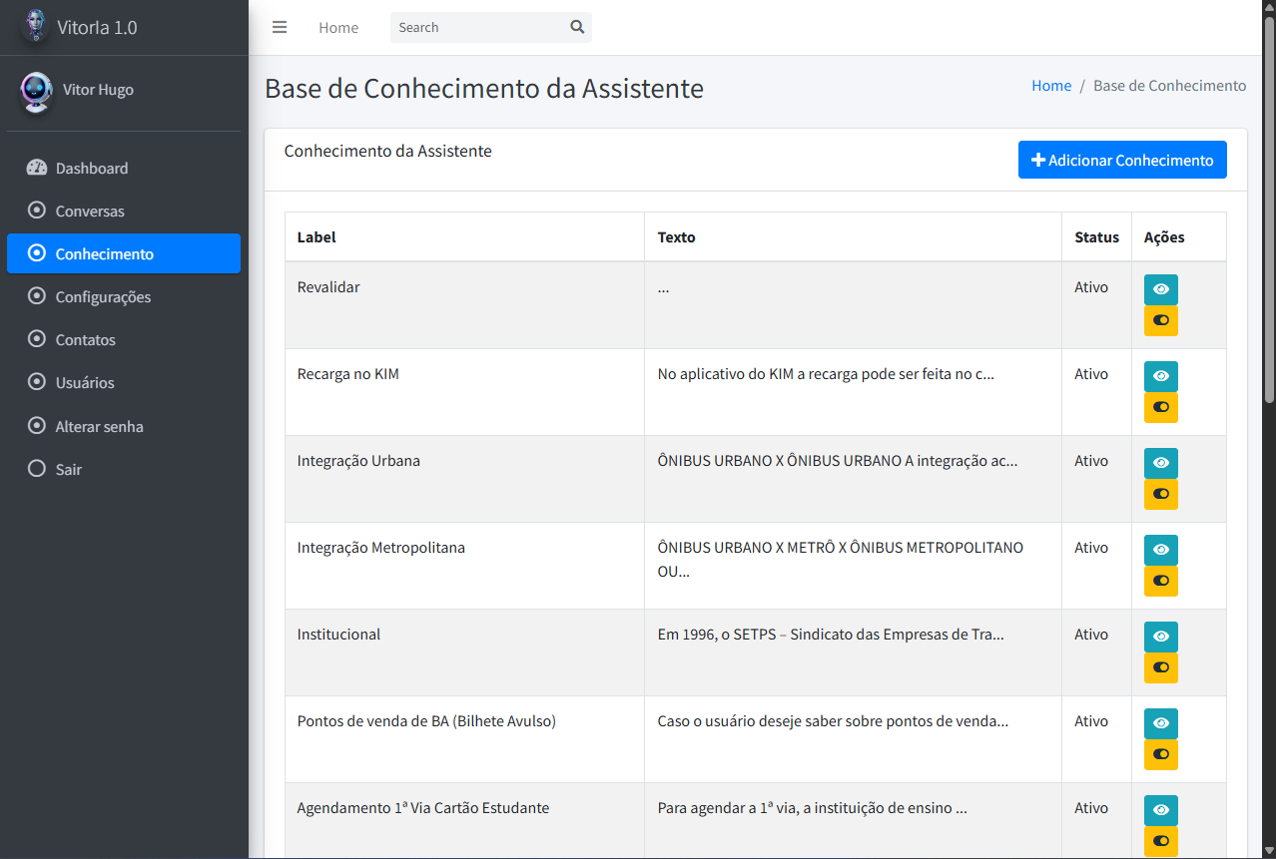
Task: Open Dashboard from the sidebar
Action: click(92, 169)
